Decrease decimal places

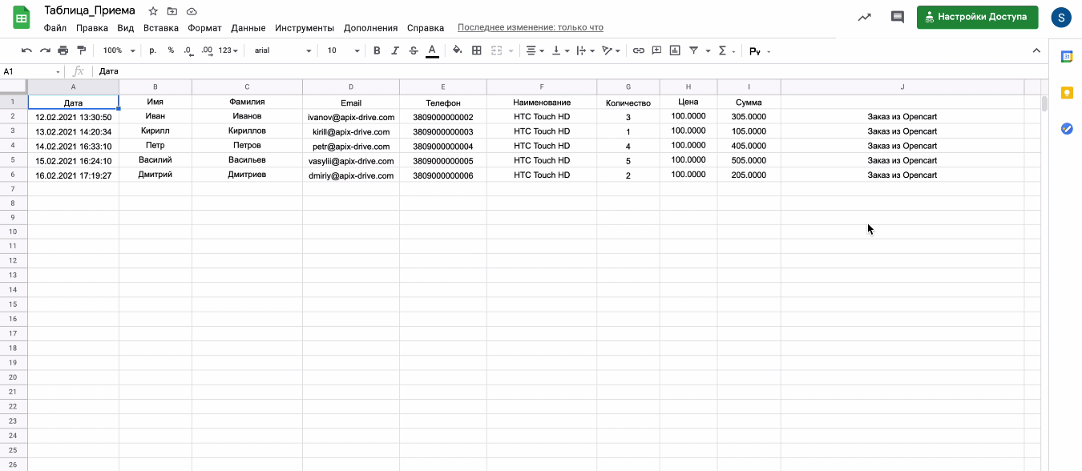[188, 50]
